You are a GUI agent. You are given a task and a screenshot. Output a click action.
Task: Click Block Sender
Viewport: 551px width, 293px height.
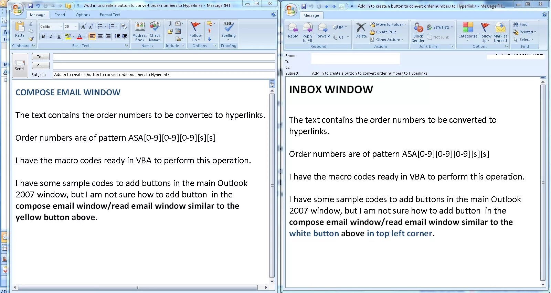(418, 32)
